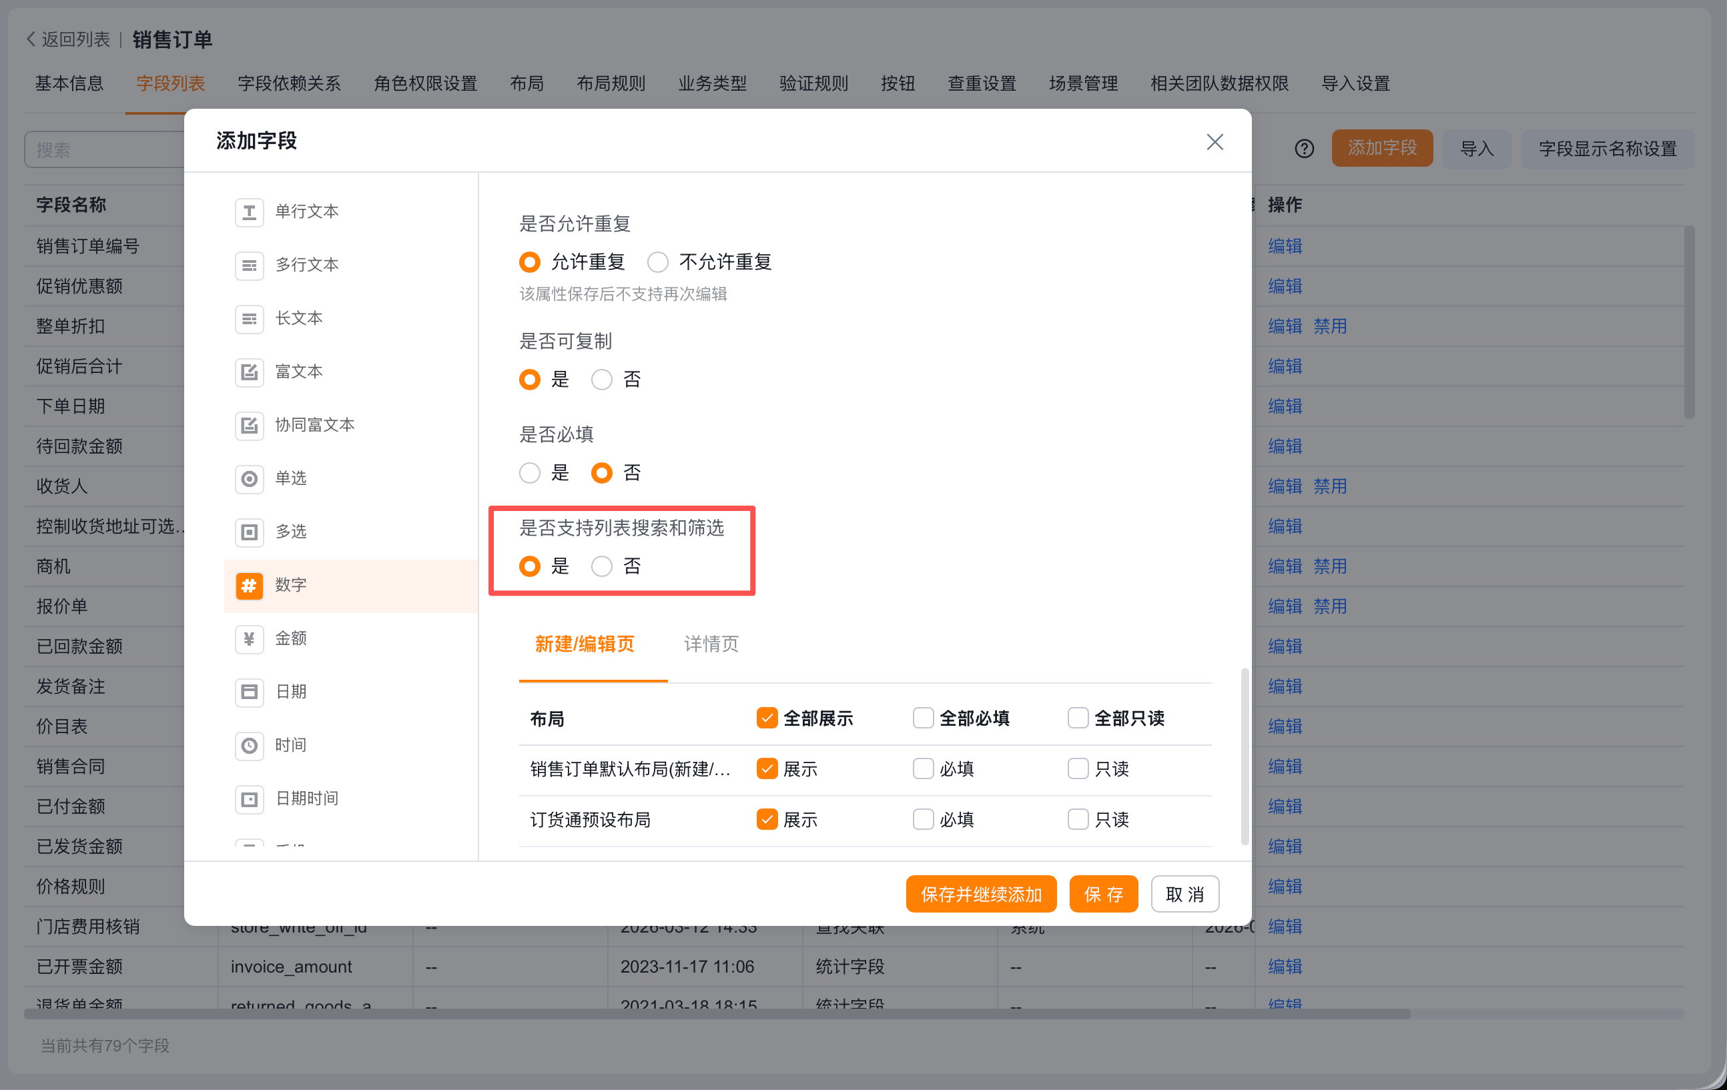Select the multi-choice (多选) field icon

[x=249, y=532]
